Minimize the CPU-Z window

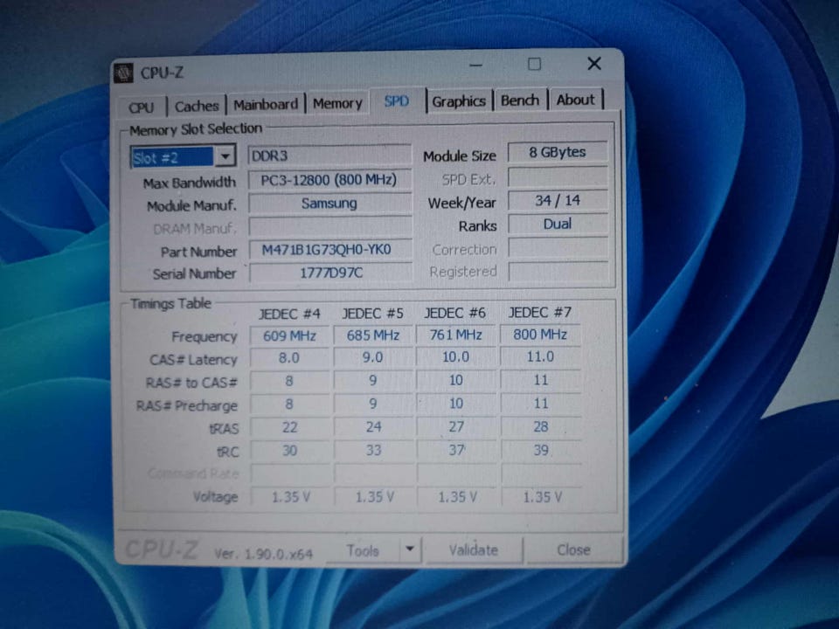pyautogui.click(x=475, y=66)
